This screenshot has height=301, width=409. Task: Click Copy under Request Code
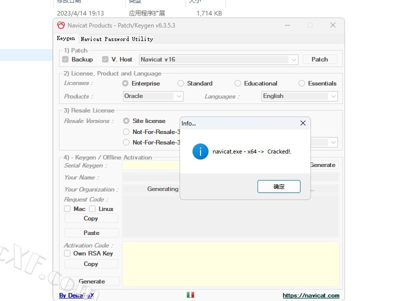pyautogui.click(x=91, y=218)
